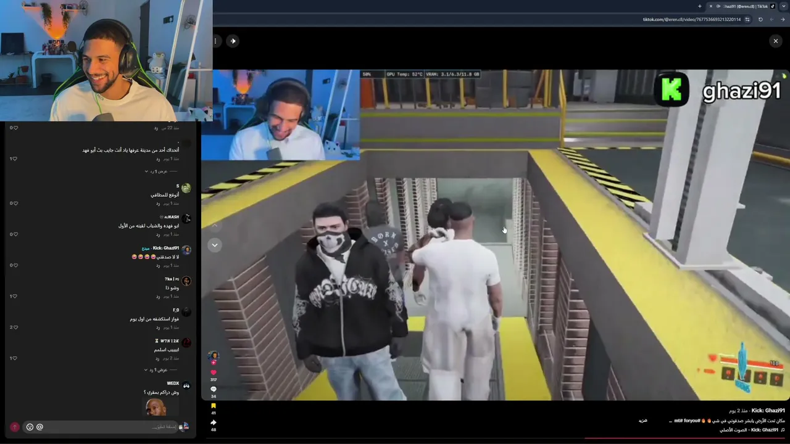Close the TikTok browser tab
790x444 pixels.
710,6
